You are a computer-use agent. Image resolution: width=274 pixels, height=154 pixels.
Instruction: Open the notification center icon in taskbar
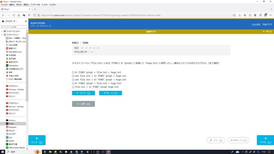pos(269,152)
